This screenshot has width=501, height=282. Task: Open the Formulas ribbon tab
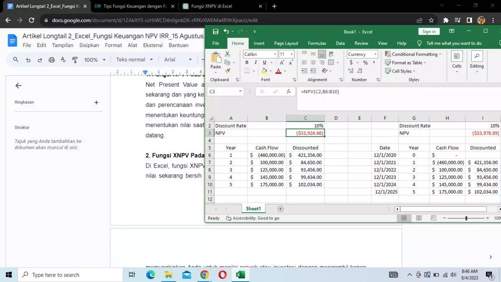[317, 43]
